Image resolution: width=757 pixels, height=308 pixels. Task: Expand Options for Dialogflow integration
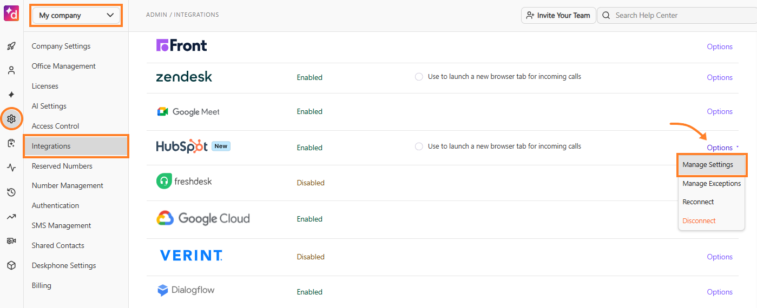[x=720, y=292]
